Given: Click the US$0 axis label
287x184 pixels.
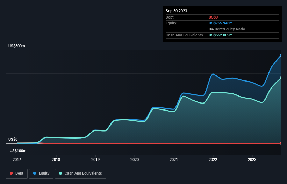Looking at the screenshot, I should (x=13, y=139).
